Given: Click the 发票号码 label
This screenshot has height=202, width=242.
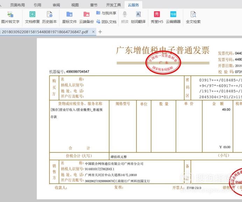Looking at the screenshot, I should (x=226, y=60).
